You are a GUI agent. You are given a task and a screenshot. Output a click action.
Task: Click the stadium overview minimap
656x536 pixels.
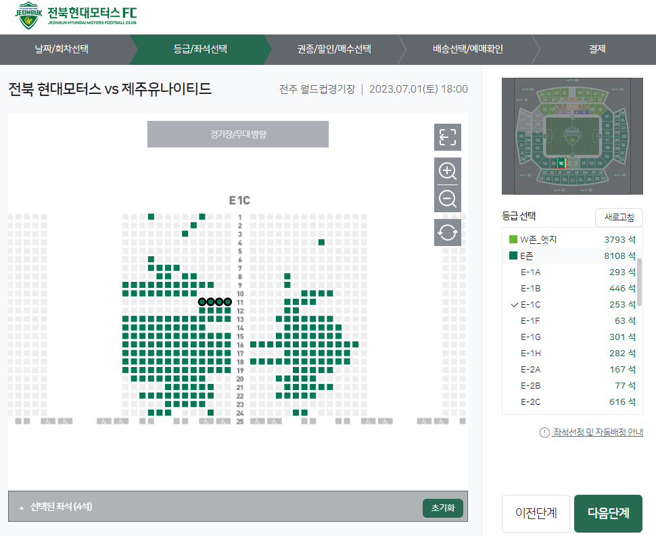[x=572, y=136]
